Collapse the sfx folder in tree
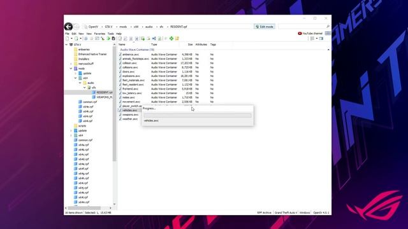This screenshot has height=229, width=408. coord(85,88)
